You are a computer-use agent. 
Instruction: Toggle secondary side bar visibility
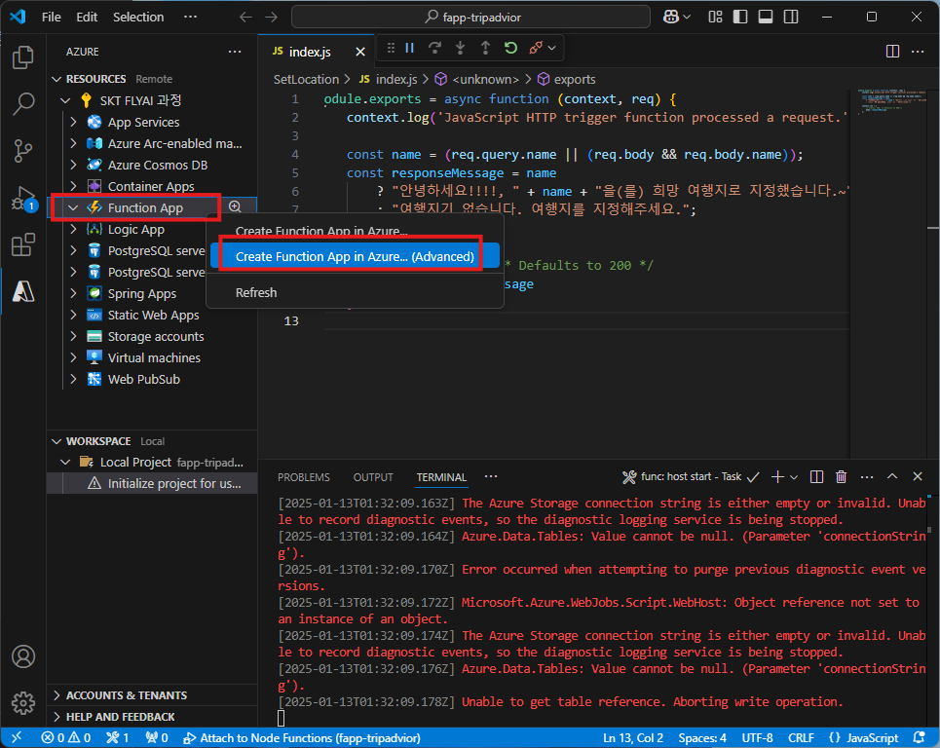(791, 17)
